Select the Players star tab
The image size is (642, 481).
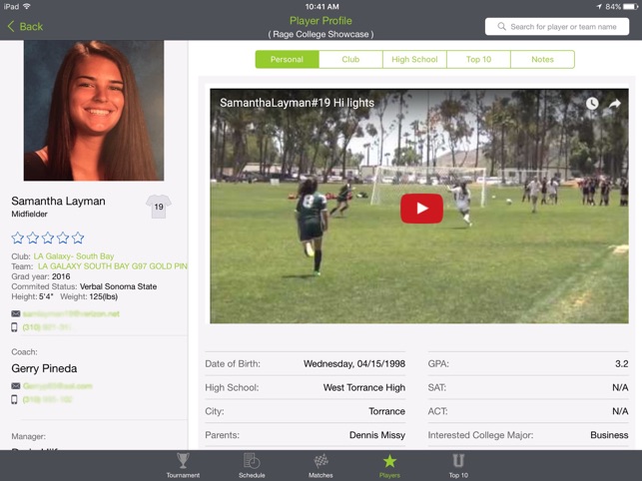(389, 465)
